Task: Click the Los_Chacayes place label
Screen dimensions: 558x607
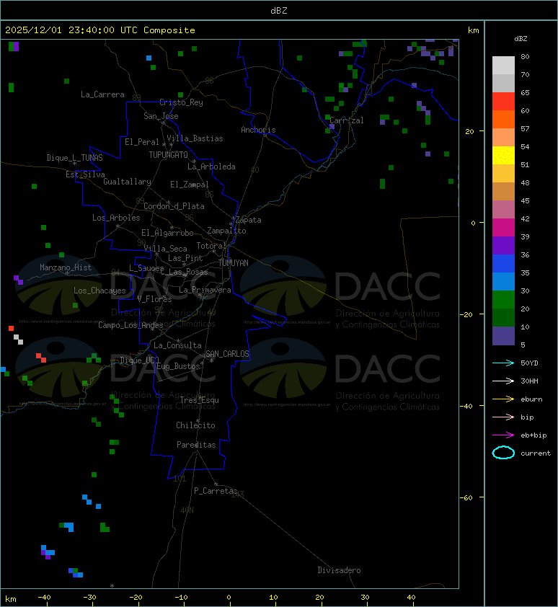Action: click(x=99, y=291)
